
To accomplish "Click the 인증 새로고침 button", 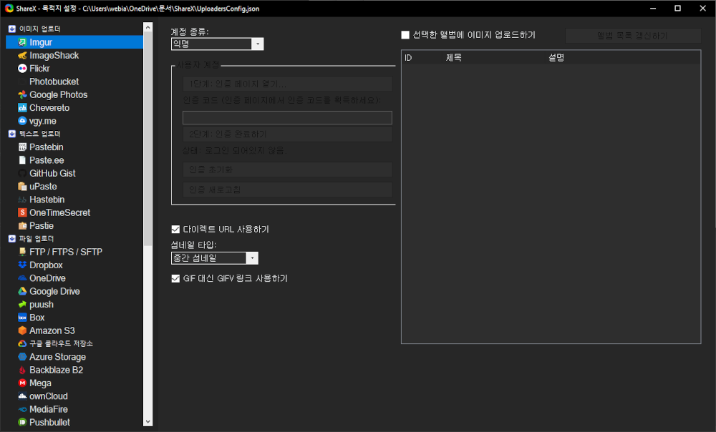I will [x=288, y=190].
